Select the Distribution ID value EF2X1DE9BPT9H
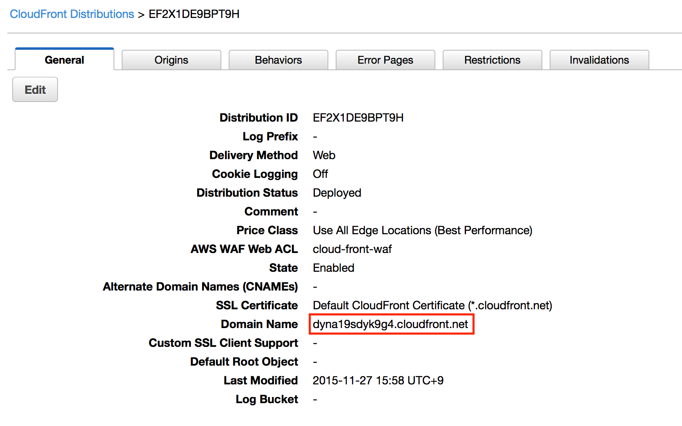Image resolution: width=682 pixels, height=426 pixels. click(358, 118)
